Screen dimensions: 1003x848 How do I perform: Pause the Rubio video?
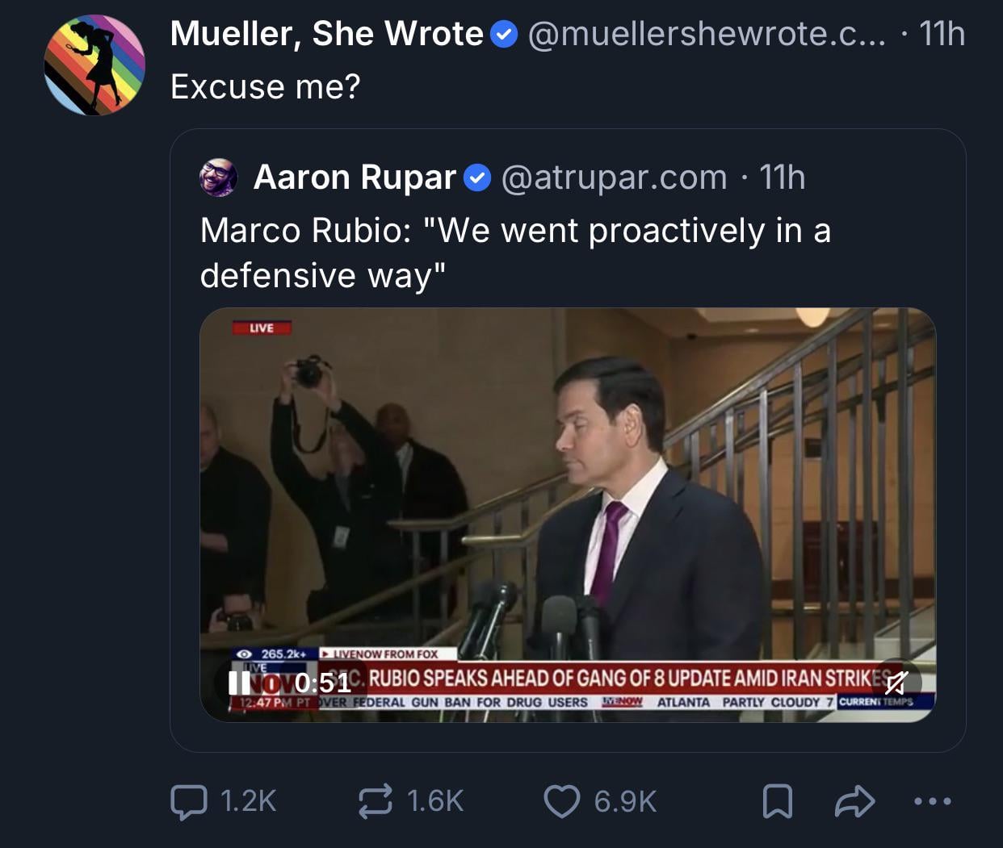coord(240,683)
